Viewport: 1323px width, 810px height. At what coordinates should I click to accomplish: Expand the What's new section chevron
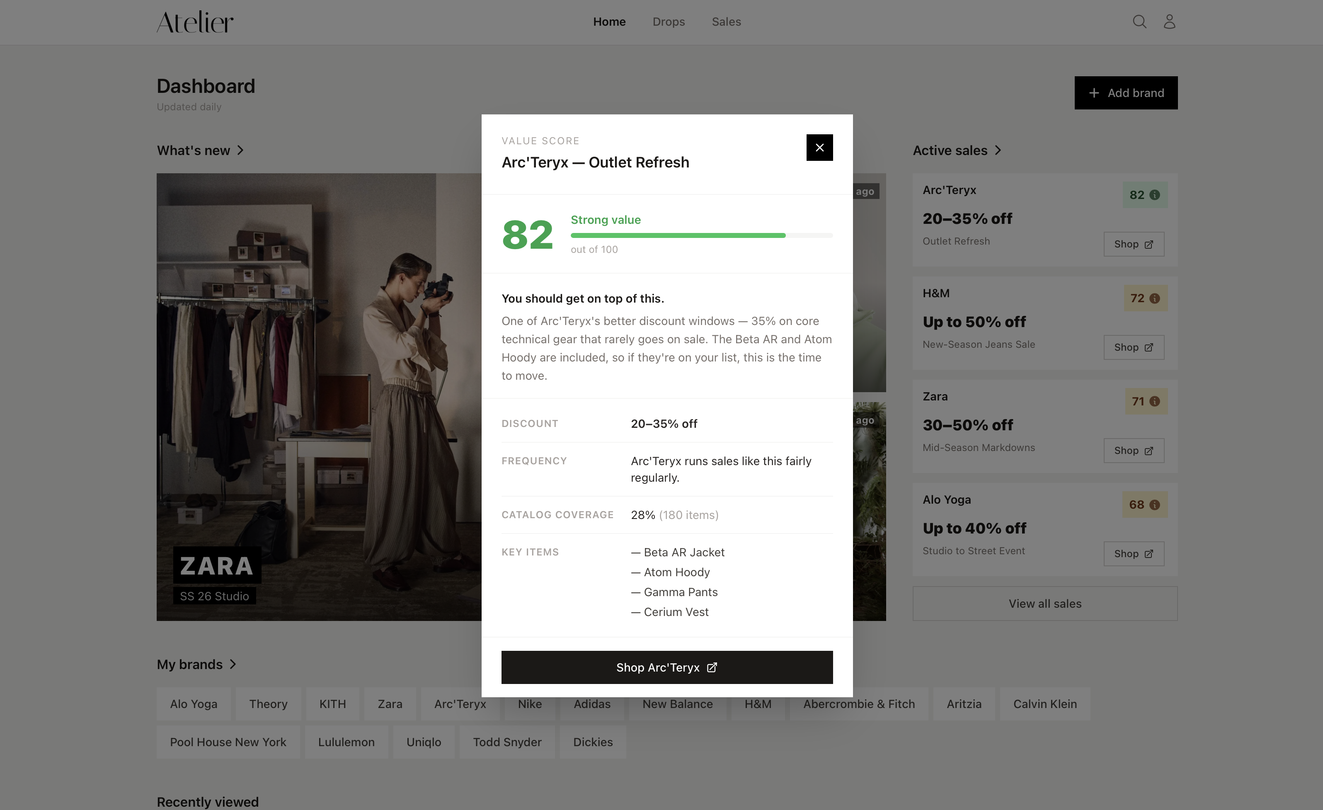(x=240, y=150)
